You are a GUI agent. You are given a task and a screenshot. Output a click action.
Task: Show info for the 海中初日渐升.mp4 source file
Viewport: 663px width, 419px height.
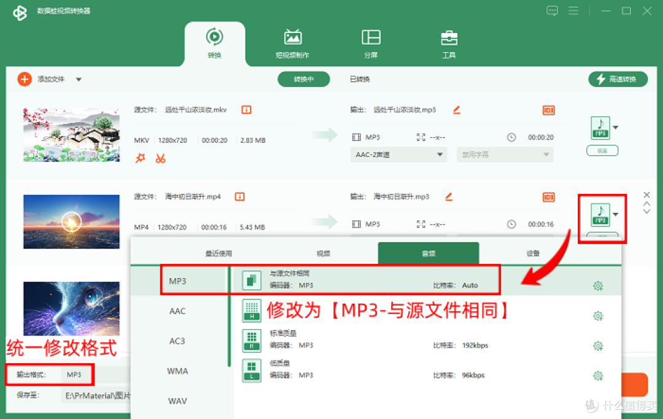point(240,197)
